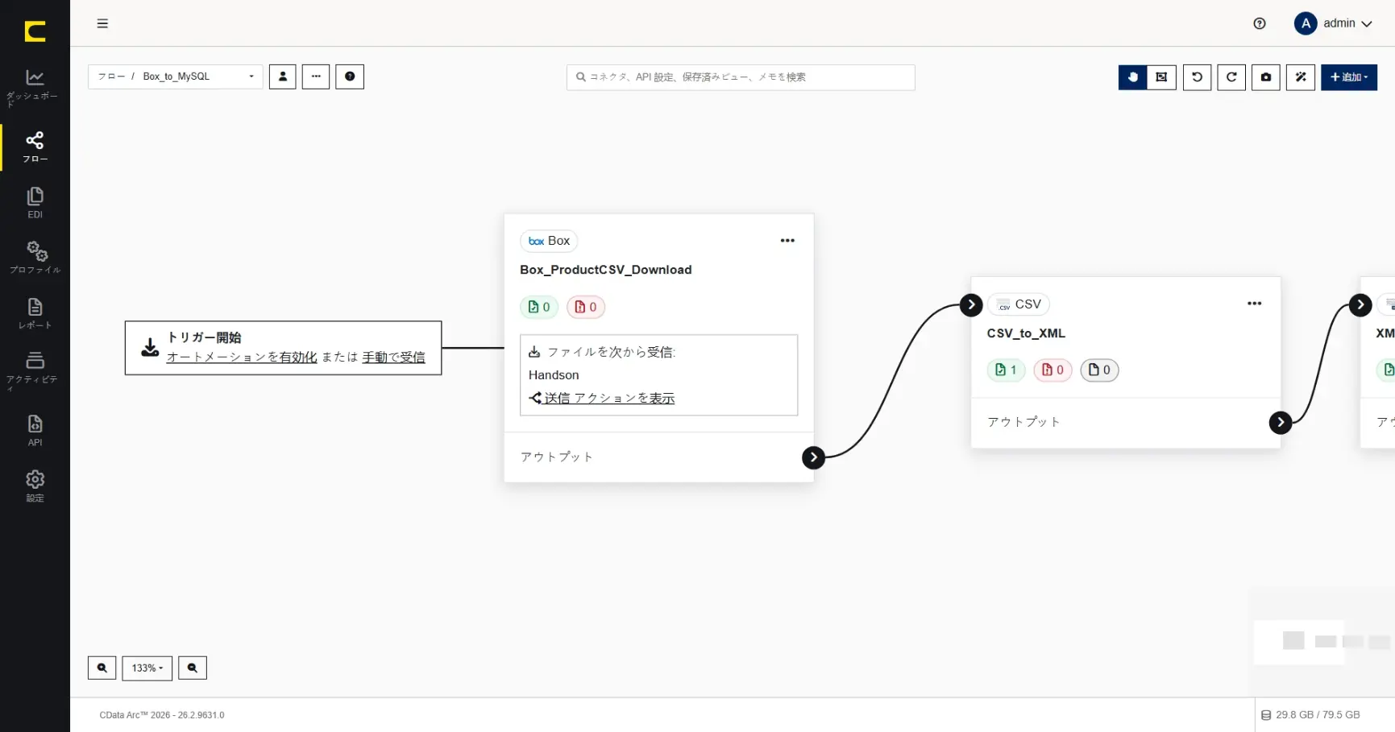Redo the last flow change

1231,77
